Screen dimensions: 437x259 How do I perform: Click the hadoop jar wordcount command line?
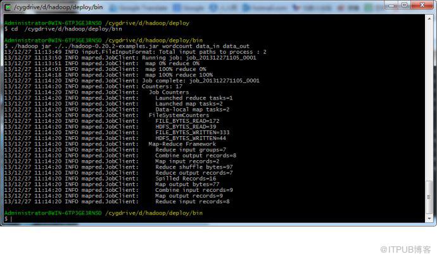(x=127, y=46)
